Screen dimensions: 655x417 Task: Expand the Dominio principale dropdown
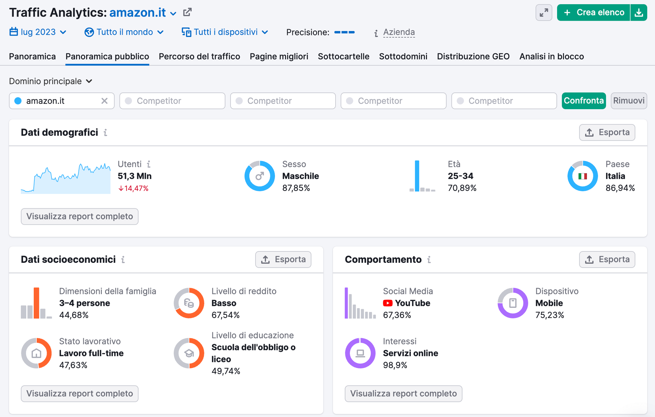click(51, 81)
